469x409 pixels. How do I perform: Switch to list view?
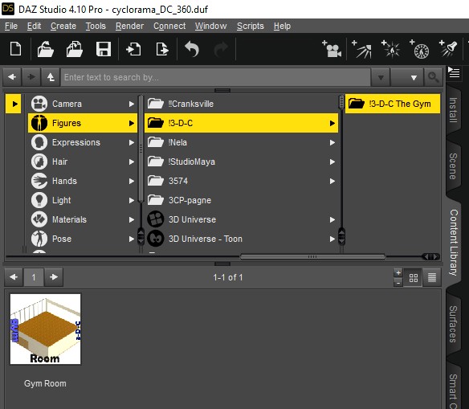431,278
